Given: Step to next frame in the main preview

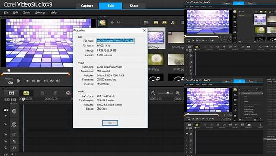Looking at the screenshot, I should [39, 81].
